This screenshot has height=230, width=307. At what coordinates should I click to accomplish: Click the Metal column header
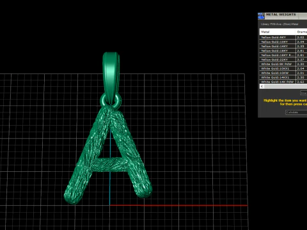click(x=278, y=32)
